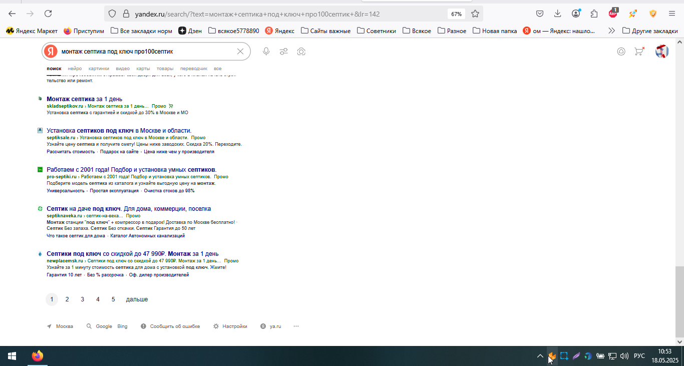Open the extensions puzzle icon
Screen dimensions: 684x366
(x=594, y=14)
